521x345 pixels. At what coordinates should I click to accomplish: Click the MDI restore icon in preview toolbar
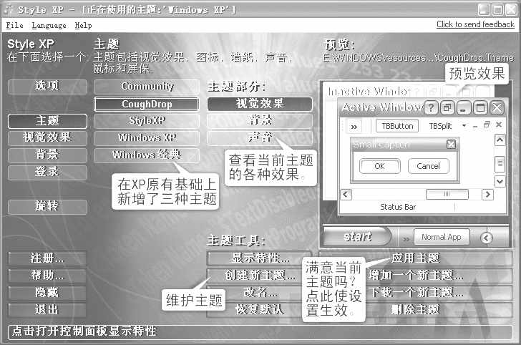[x=487, y=125]
